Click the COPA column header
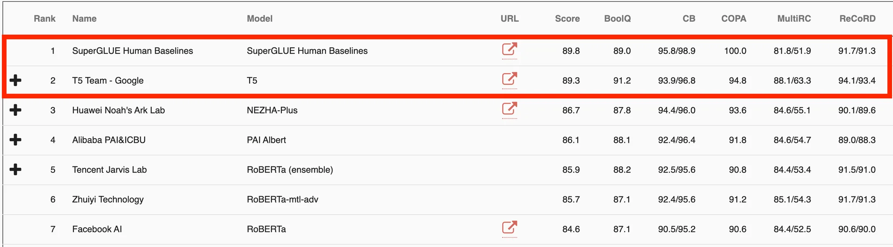 coord(733,19)
